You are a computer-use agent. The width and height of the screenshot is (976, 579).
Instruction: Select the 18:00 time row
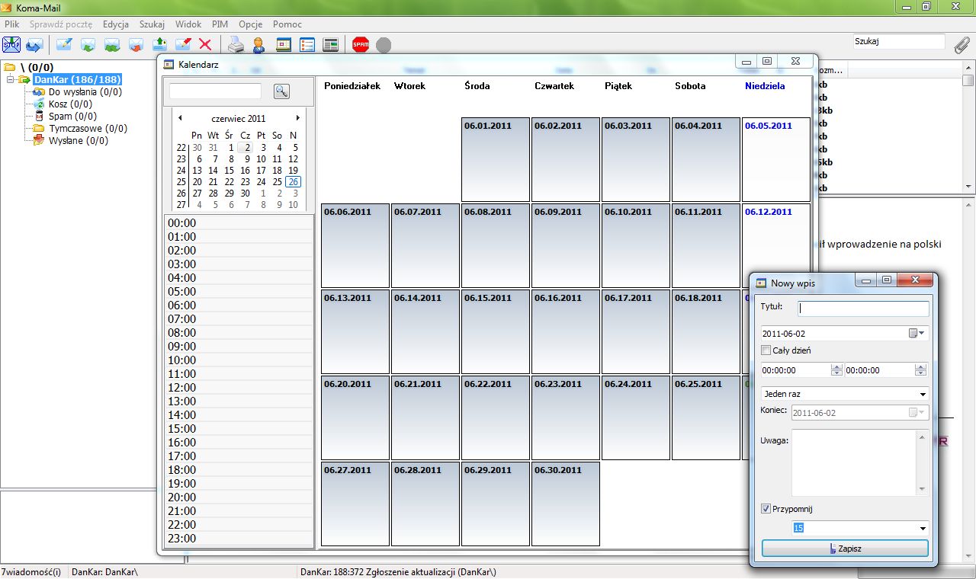pyautogui.click(x=239, y=470)
